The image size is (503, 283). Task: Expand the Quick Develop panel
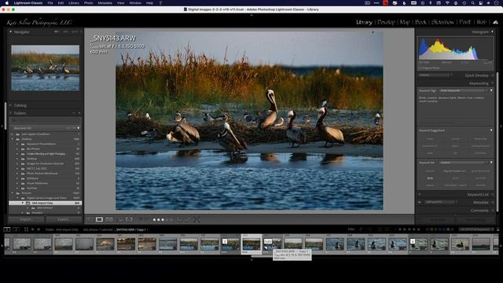point(493,75)
